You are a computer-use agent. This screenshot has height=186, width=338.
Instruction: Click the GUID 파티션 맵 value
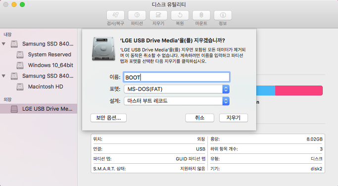coord(191,159)
